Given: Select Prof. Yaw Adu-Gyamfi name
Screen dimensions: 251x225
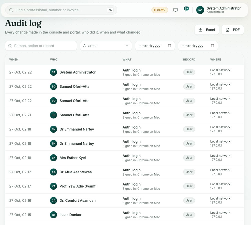Looking at the screenshot, I should coord(78,186).
